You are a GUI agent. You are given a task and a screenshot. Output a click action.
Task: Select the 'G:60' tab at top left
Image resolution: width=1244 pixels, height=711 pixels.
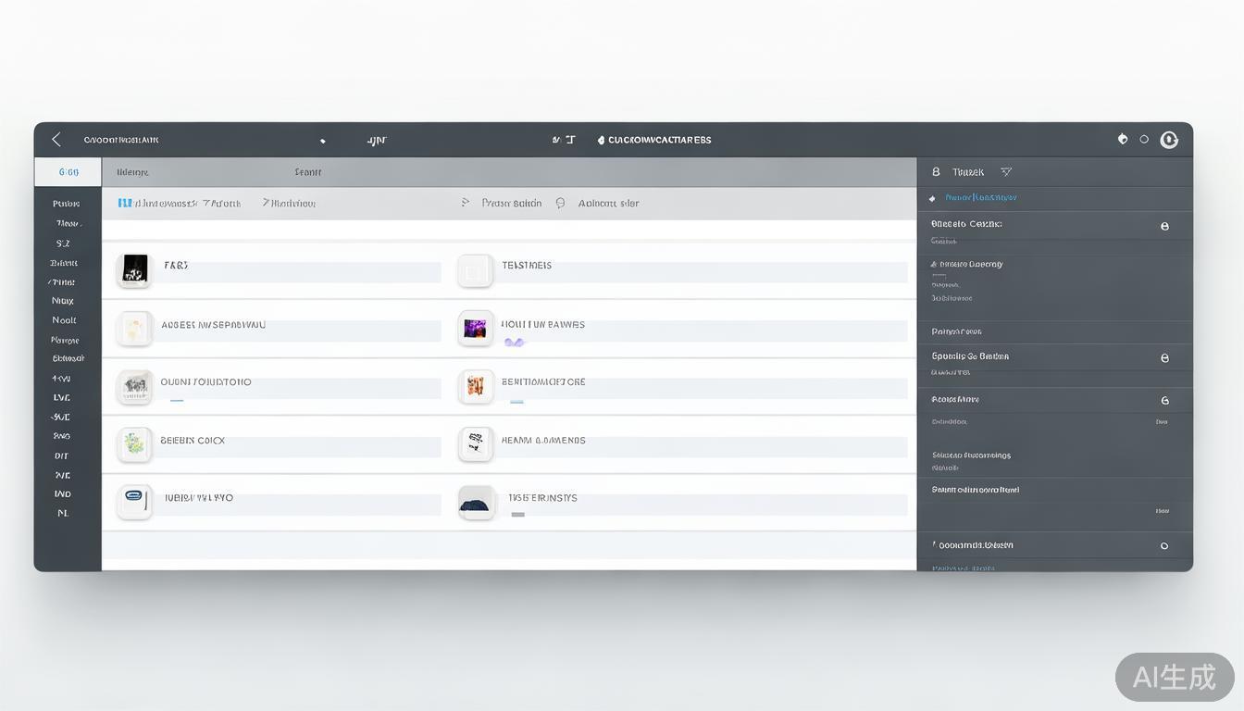(68, 172)
